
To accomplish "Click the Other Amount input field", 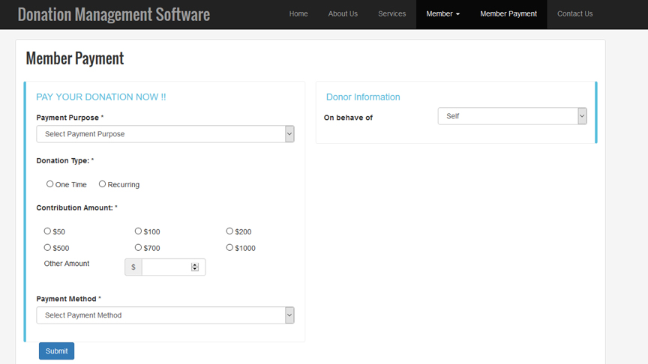I will click(x=166, y=267).
